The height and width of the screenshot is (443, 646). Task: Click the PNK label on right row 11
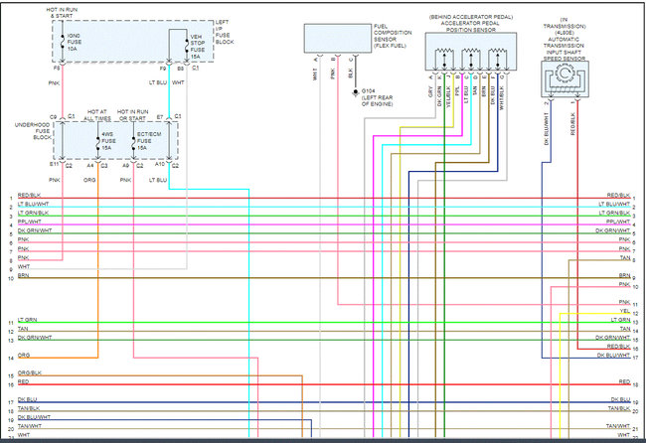point(624,302)
